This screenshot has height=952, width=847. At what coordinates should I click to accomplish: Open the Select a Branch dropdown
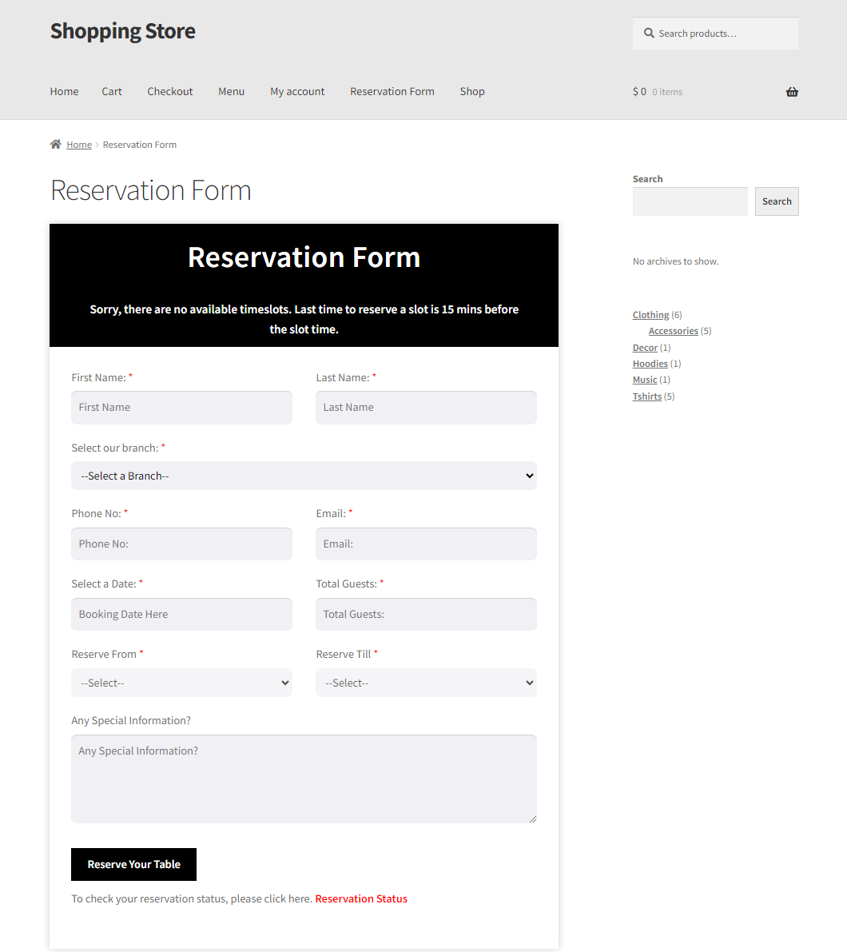304,476
